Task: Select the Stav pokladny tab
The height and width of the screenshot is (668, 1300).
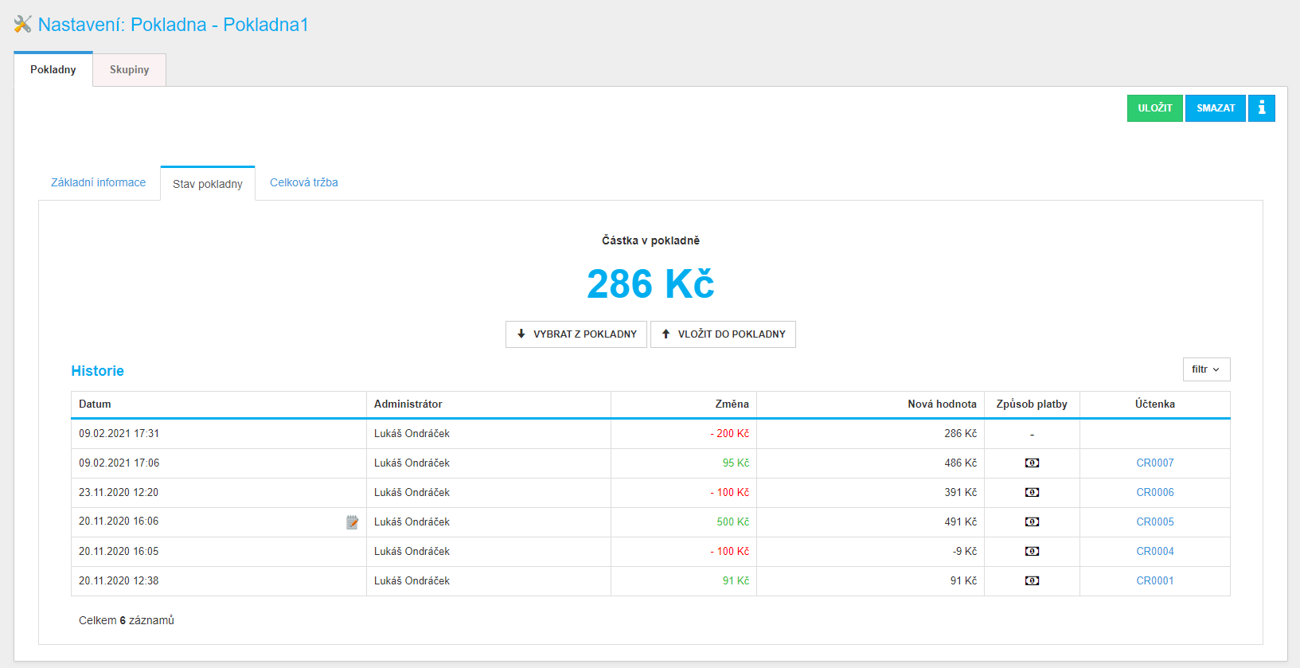Action: click(x=208, y=184)
